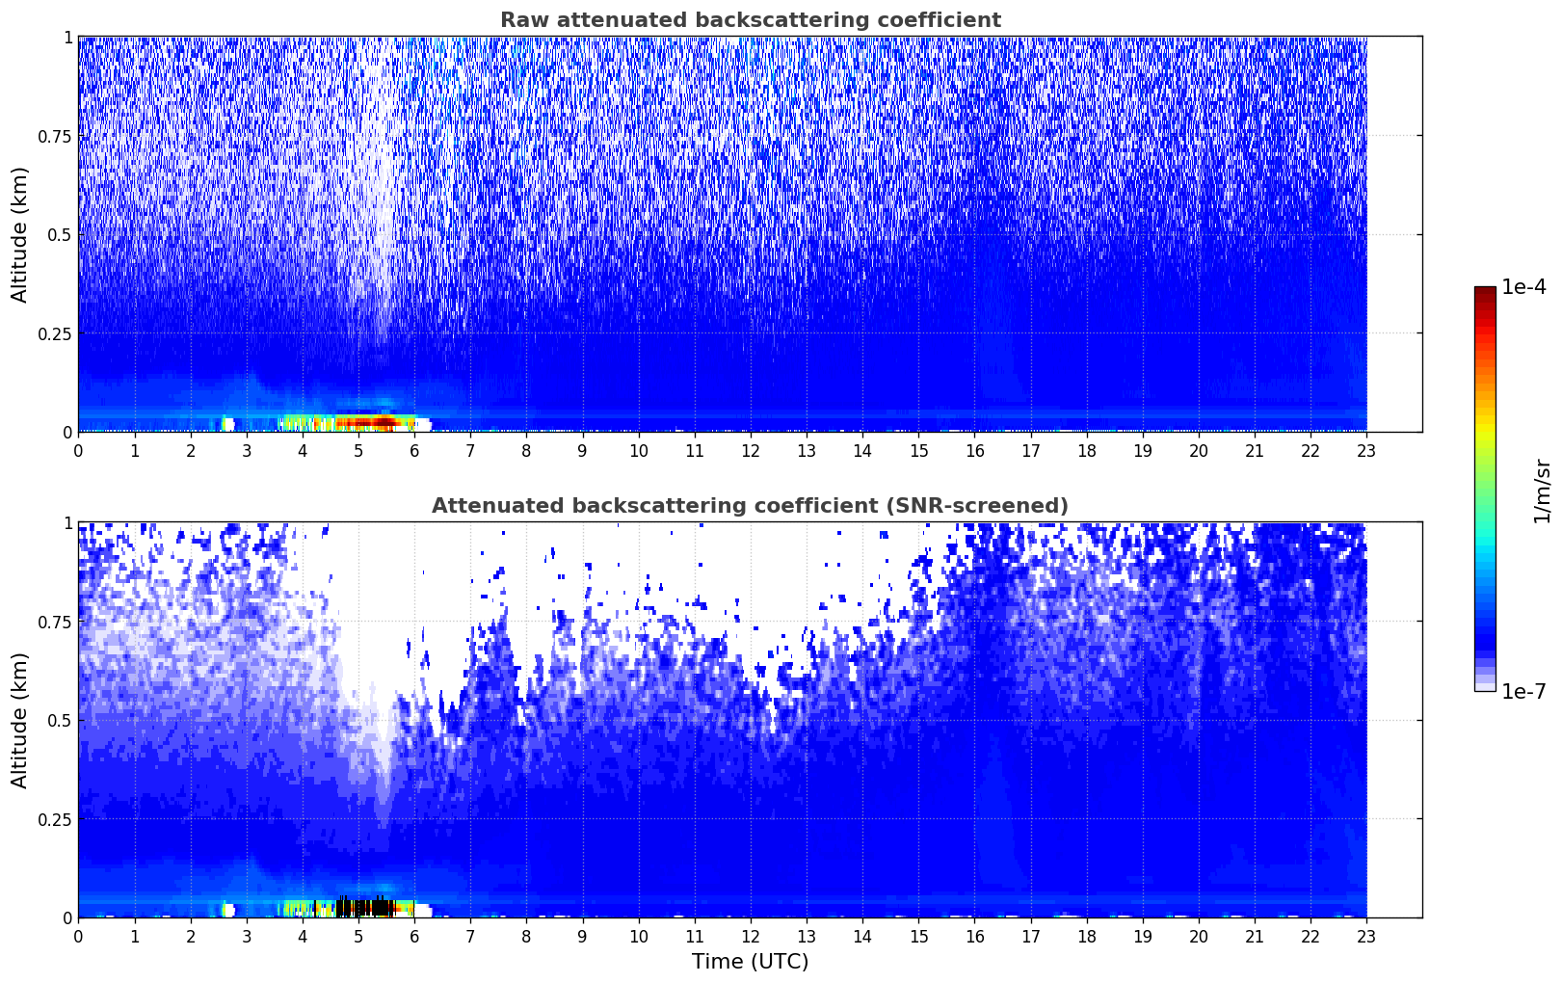1562x983 pixels.
Task: Click hour tick "8" under the Raw plot
Action: pyautogui.click(x=526, y=450)
